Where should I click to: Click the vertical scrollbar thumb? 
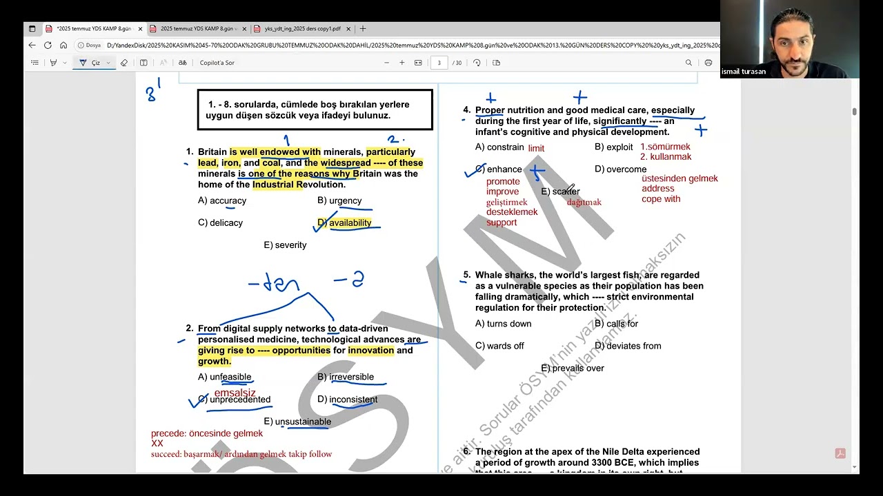coord(855,112)
